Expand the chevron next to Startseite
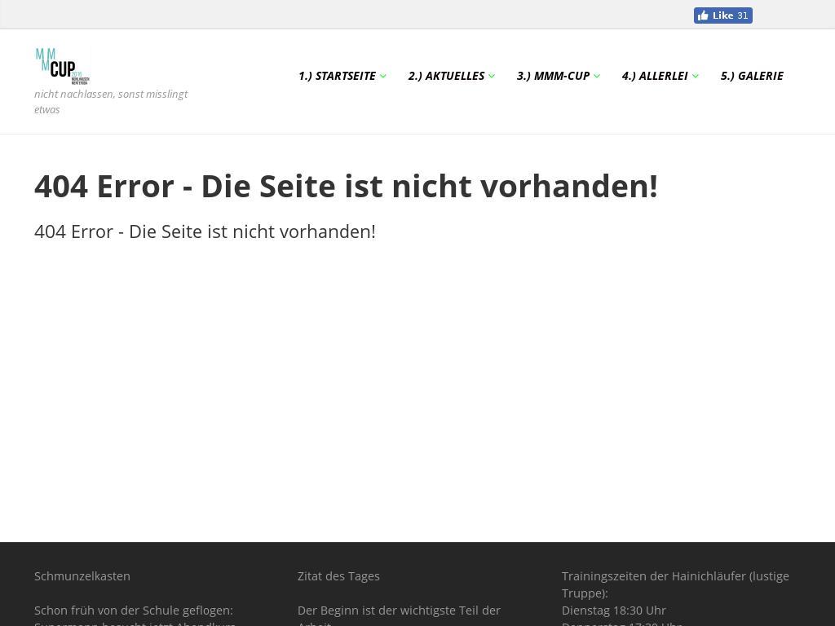Screen dimensions: 835x626 click(383, 76)
